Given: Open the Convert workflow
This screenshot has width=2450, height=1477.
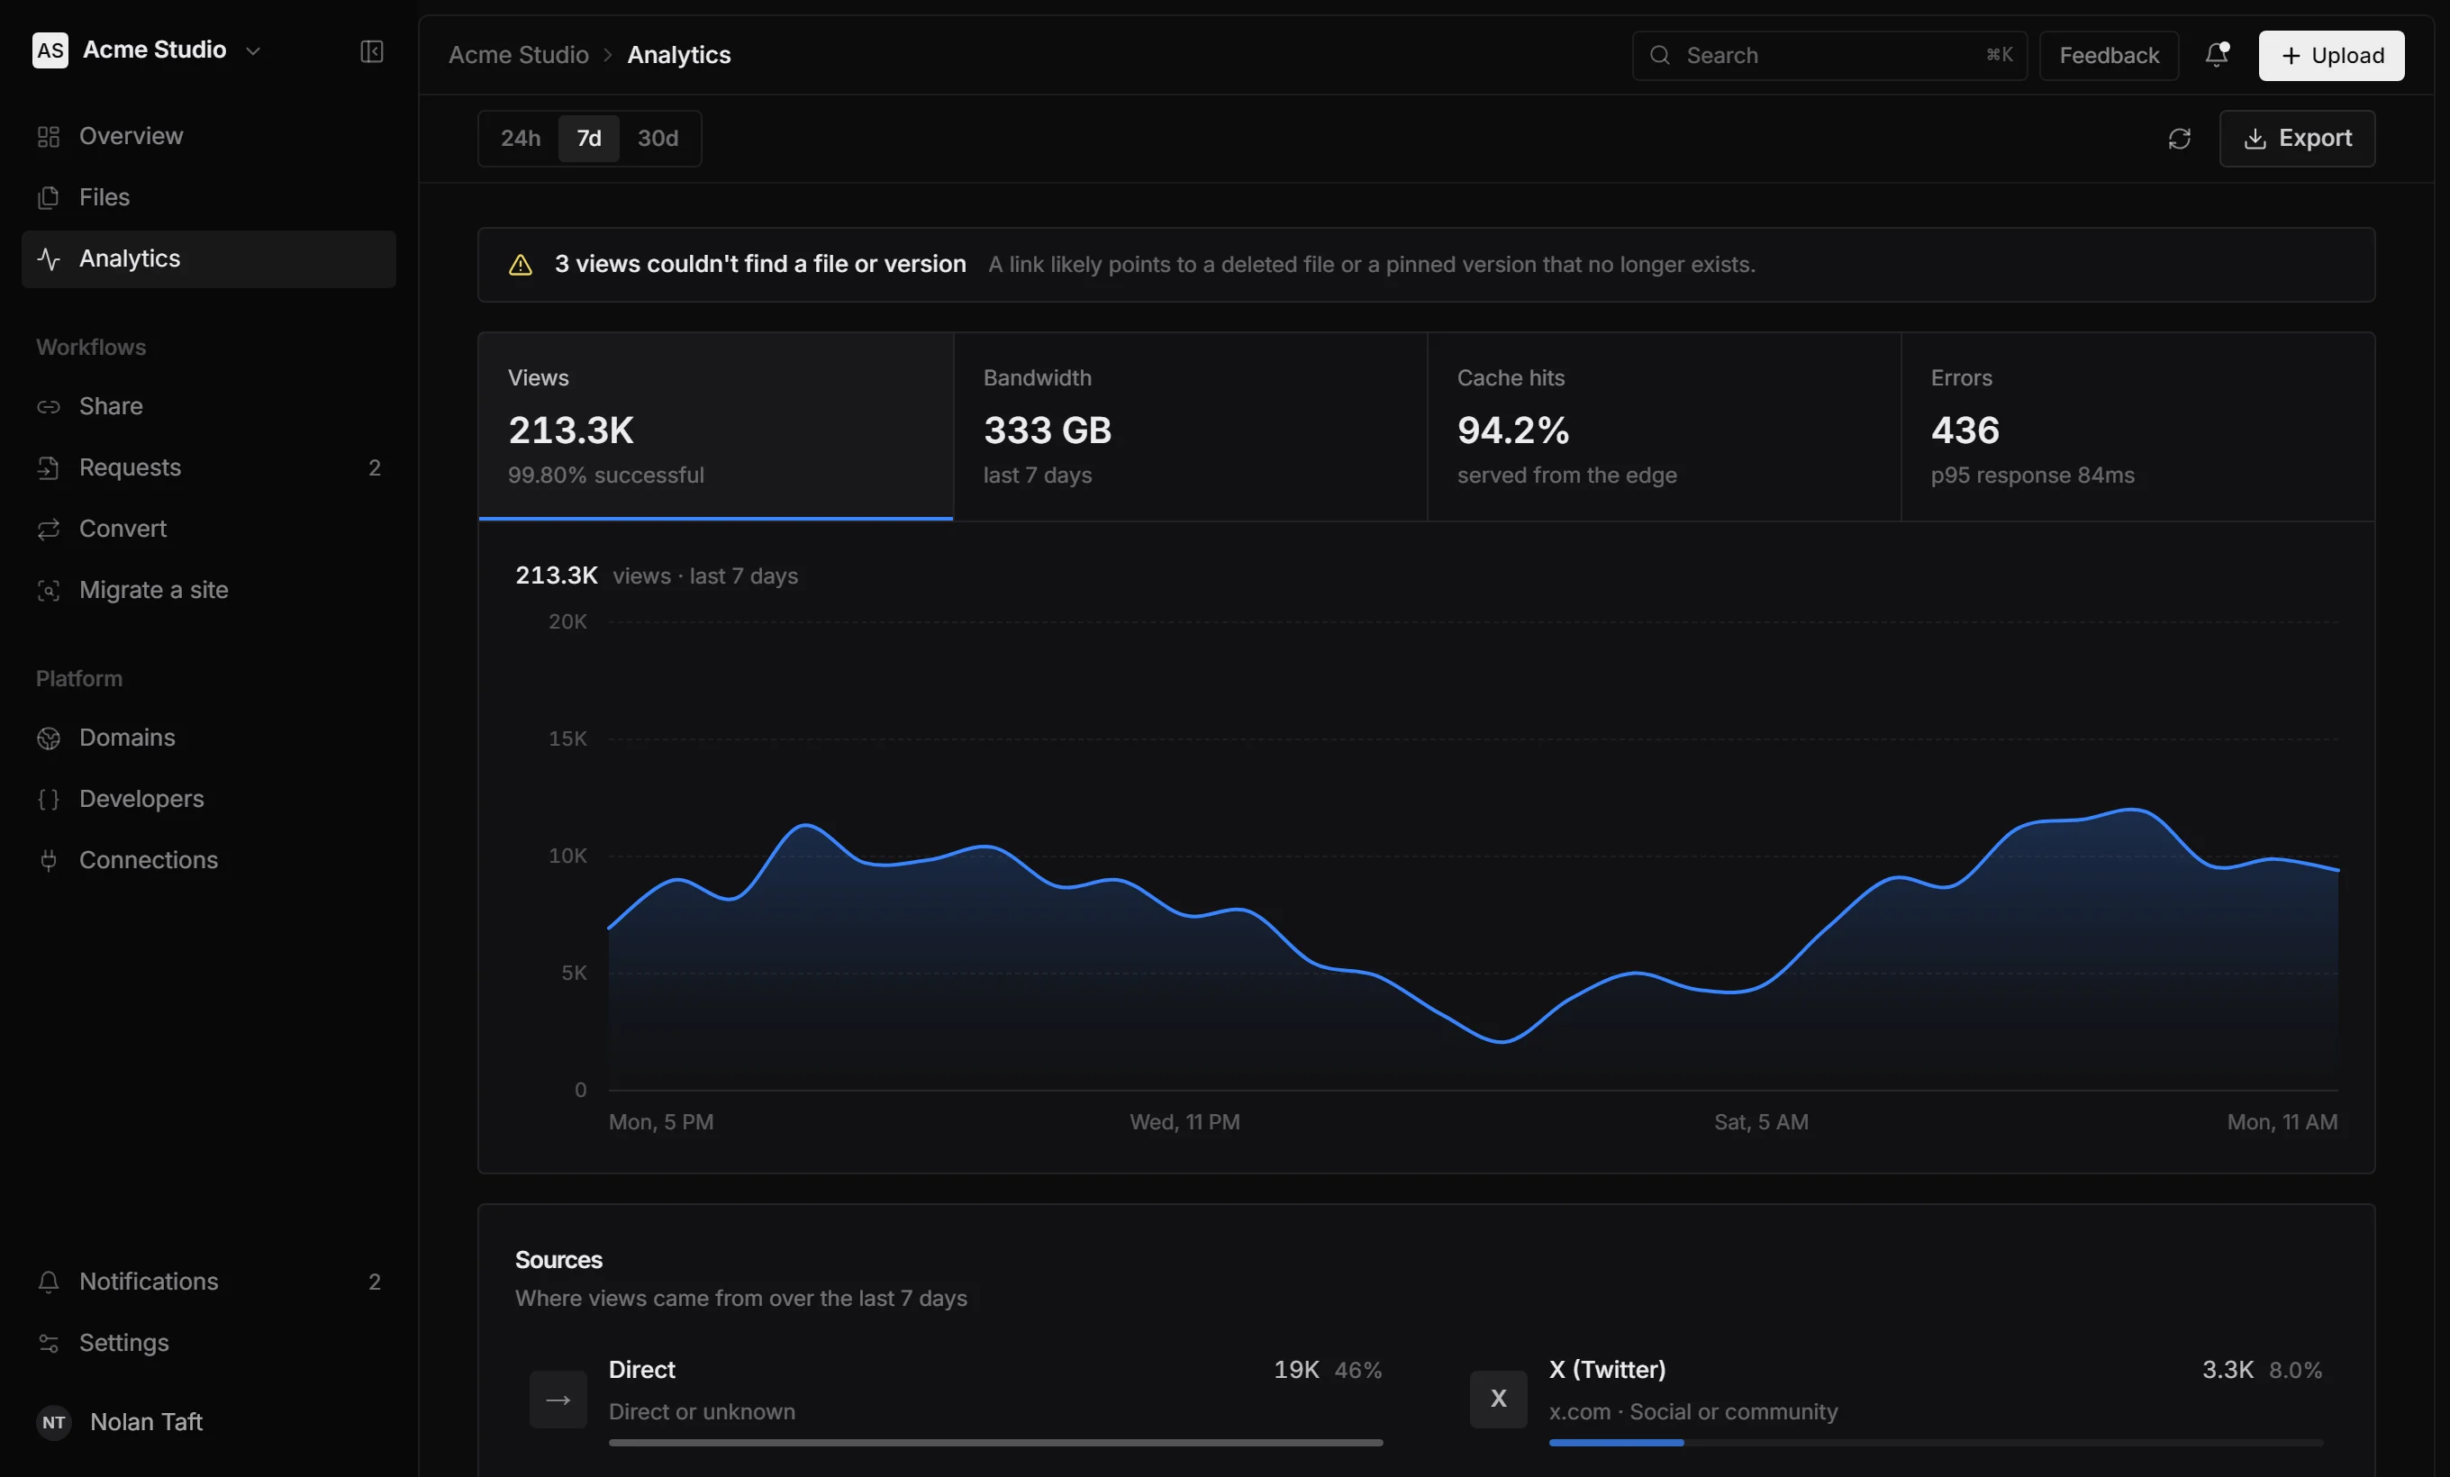Looking at the screenshot, I should [x=209, y=530].
